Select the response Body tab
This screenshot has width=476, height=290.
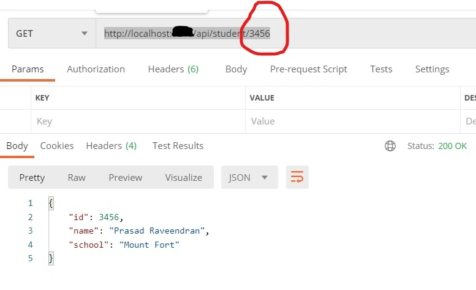coord(17,146)
